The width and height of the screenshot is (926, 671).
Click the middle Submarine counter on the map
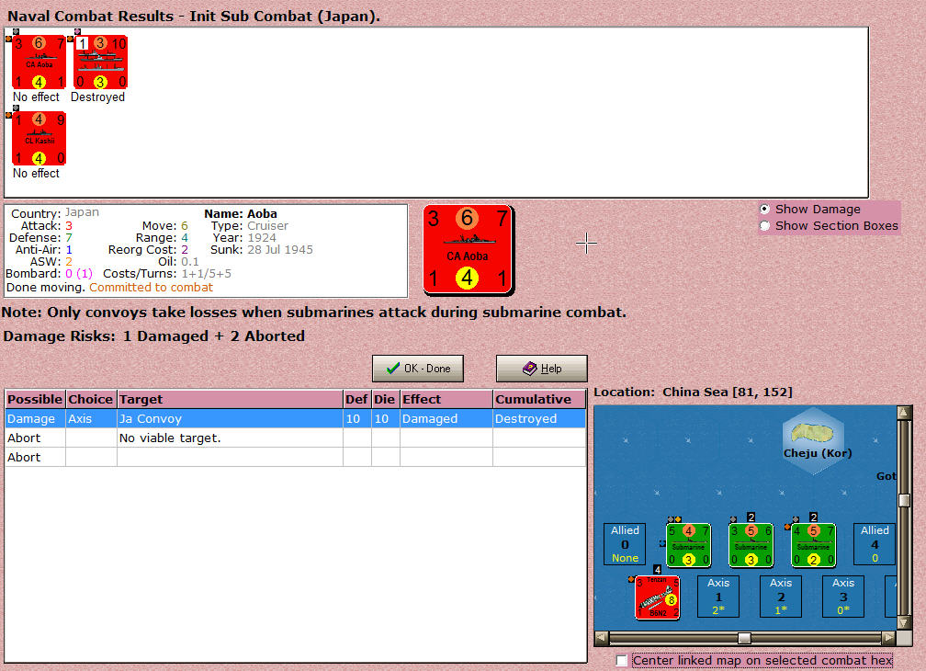point(750,544)
